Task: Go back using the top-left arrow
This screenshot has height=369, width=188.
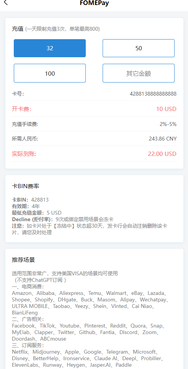Action: [6, 3]
